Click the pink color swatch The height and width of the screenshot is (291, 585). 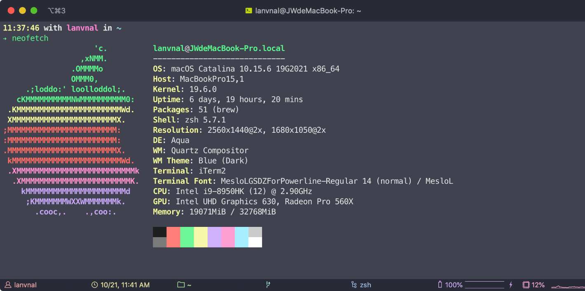click(x=228, y=237)
